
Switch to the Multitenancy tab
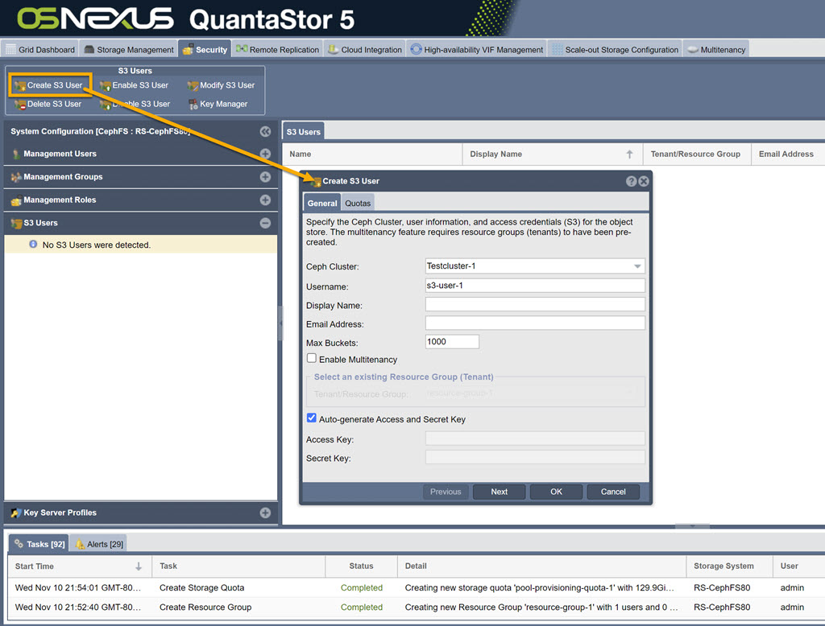tap(716, 49)
